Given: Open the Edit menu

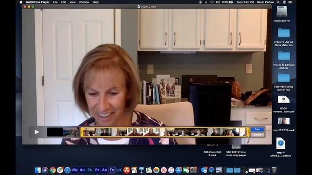Looking at the screenshot, I should (63, 2).
